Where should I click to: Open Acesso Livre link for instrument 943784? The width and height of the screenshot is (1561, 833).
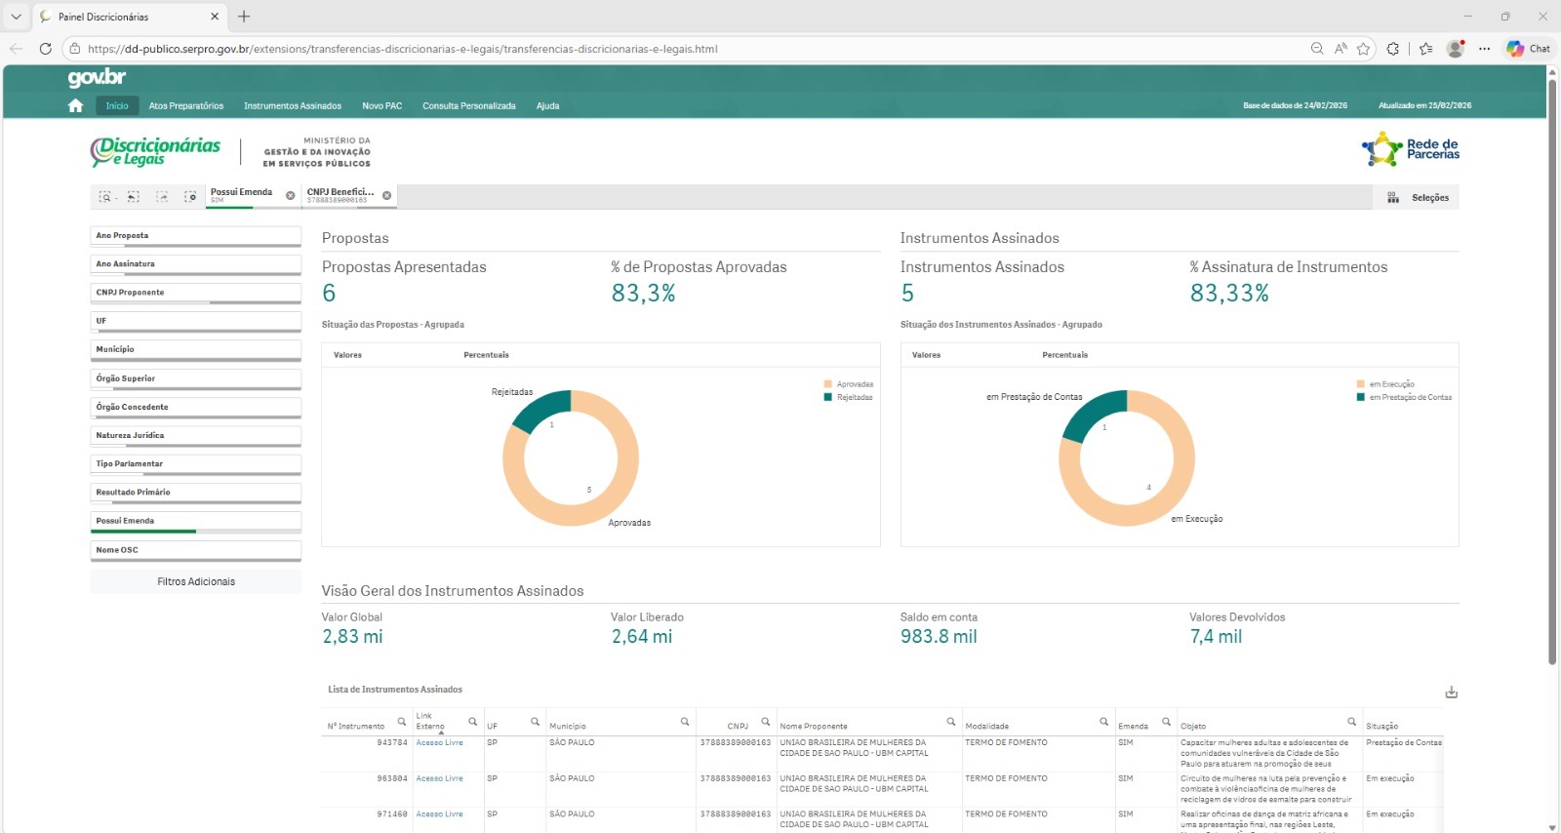439,743
